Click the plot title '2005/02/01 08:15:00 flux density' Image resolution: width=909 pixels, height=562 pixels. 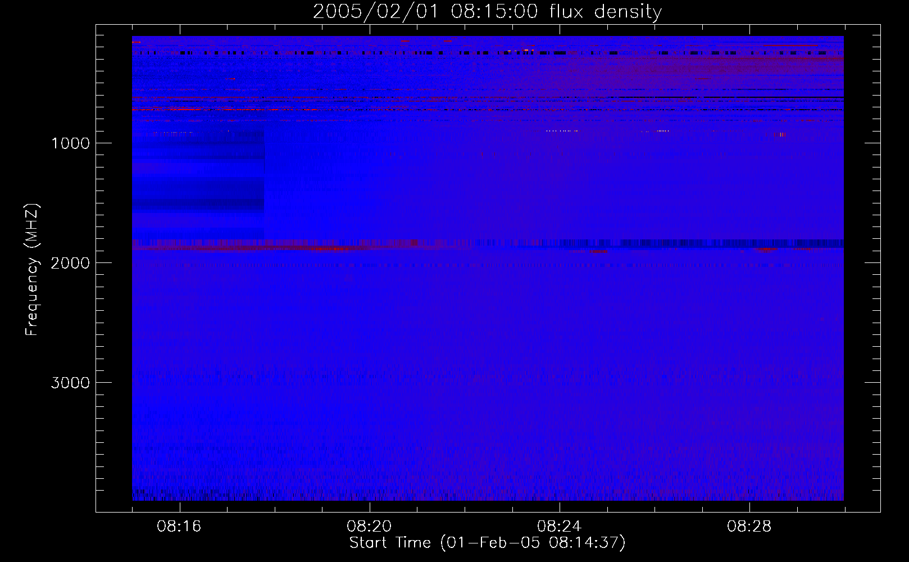pyautogui.click(x=487, y=12)
